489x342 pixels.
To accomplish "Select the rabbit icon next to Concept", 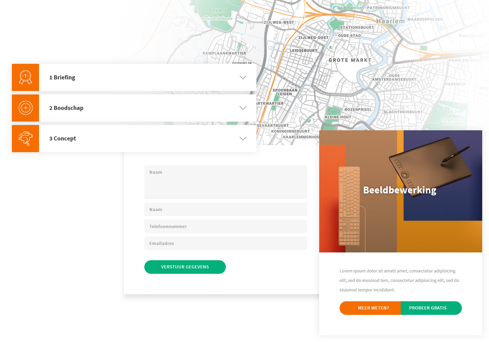I will [x=25, y=138].
